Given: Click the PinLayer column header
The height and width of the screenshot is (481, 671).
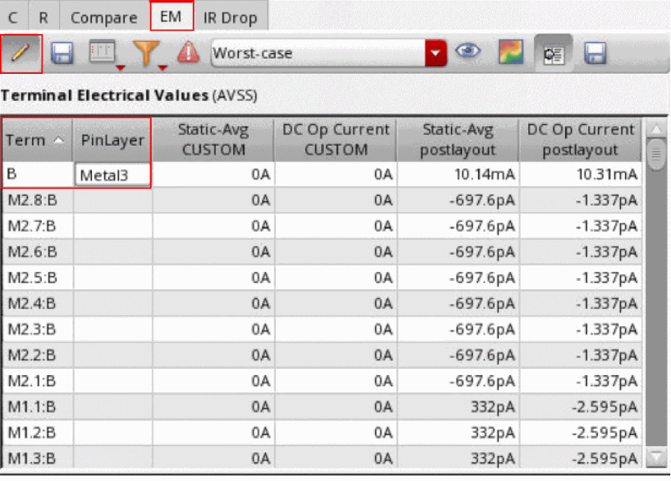Looking at the screenshot, I should (x=112, y=140).
